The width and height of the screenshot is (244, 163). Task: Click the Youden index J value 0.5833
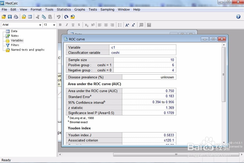169,135
